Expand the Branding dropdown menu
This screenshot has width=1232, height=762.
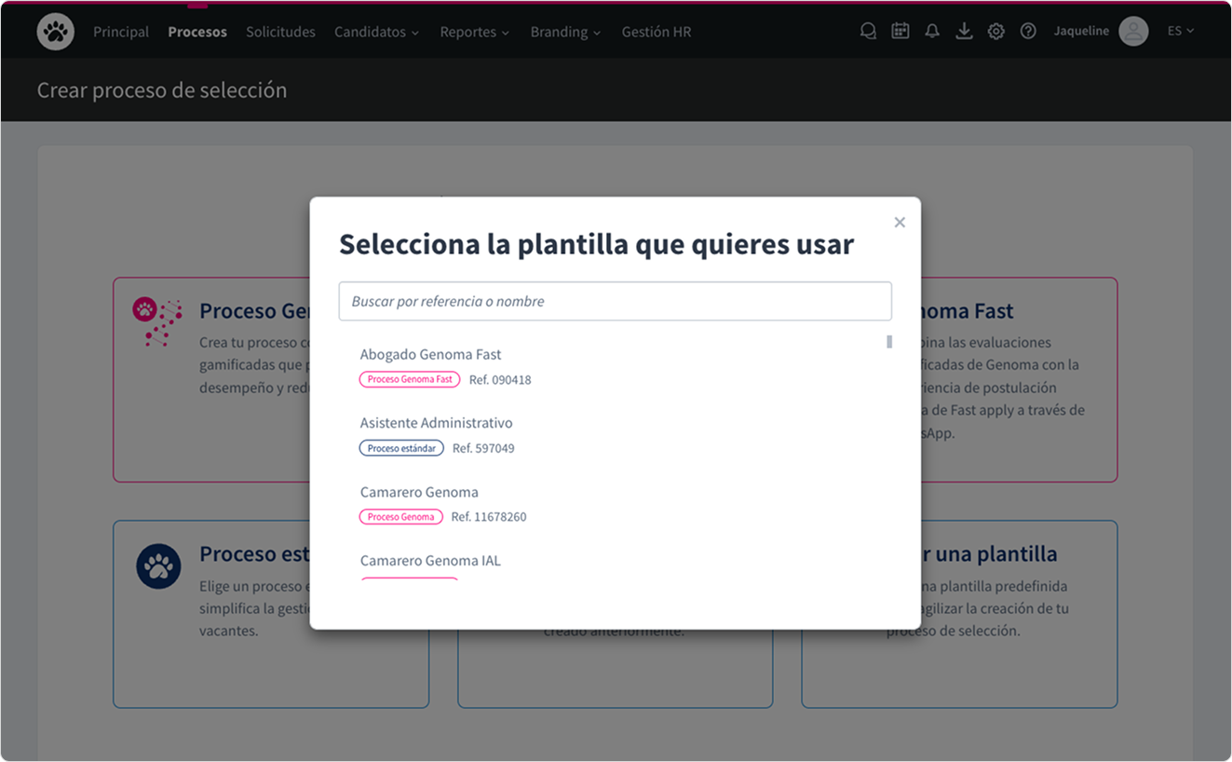pyautogui.click(x=565, y=31)
